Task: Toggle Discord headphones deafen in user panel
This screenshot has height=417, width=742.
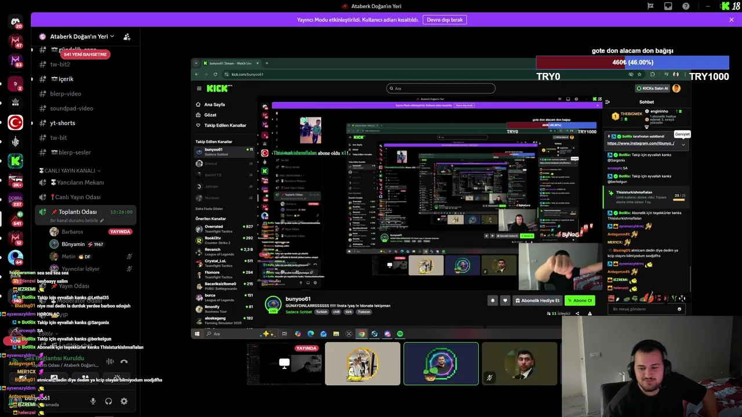Action: (108, 401)
